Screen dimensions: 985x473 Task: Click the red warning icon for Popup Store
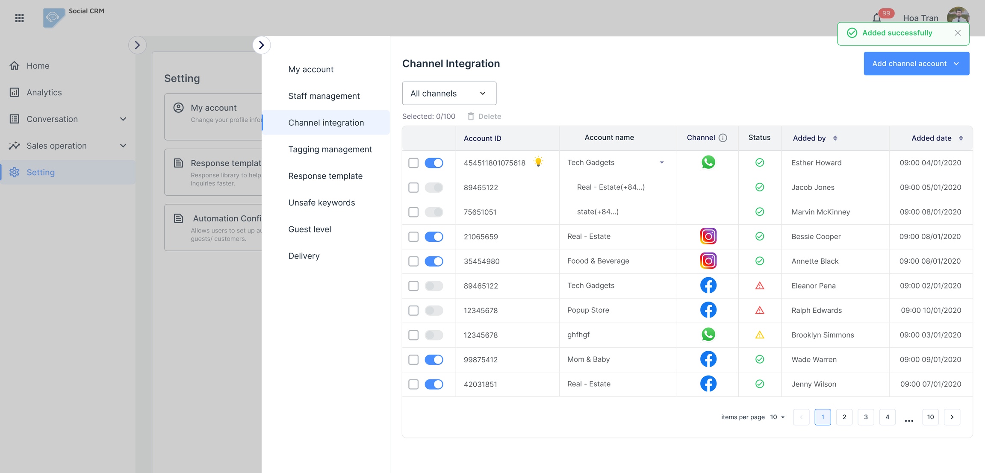(x=759, y=310)
